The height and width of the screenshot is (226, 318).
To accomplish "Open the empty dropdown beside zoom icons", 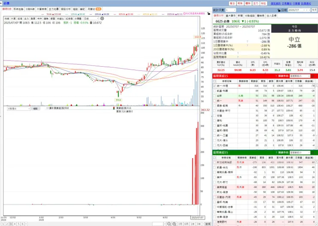I will tap(159, 224).
